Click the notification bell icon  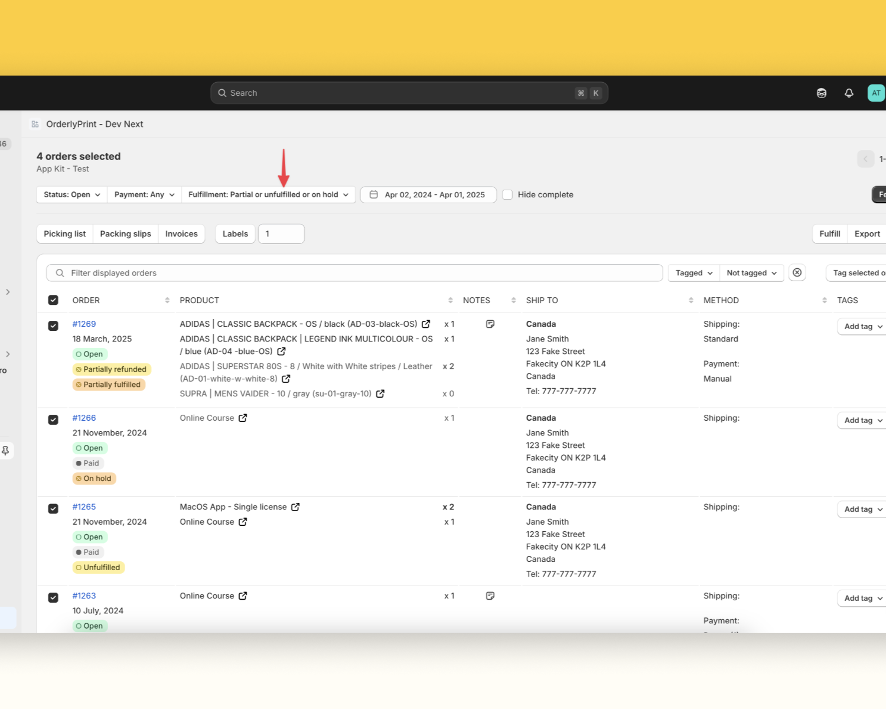[x=849, y=93]
